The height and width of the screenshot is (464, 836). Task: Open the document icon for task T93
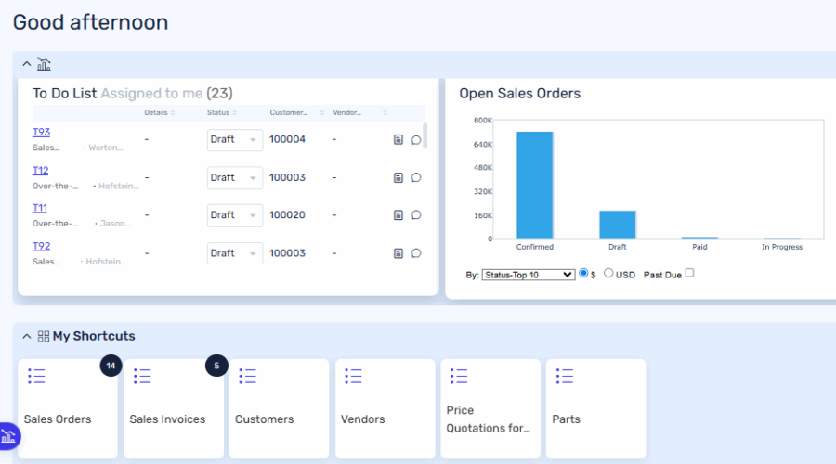[x=398, y=140]
